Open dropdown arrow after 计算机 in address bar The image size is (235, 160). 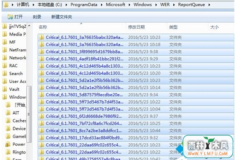(33, 5)
